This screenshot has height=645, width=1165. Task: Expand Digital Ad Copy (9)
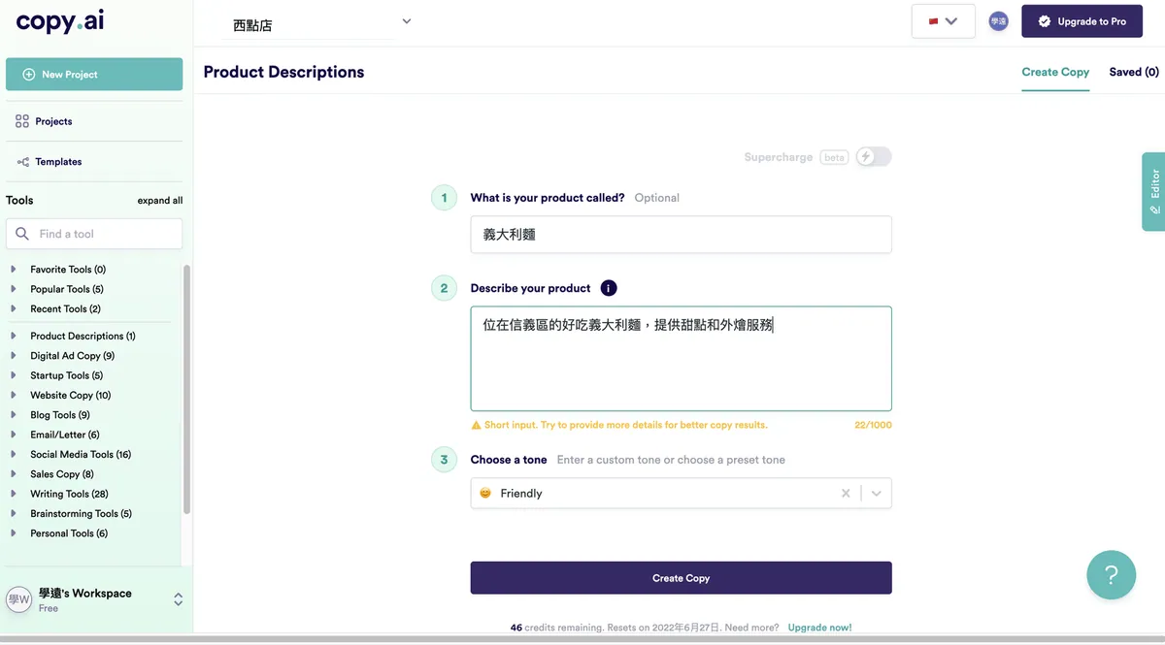tap(72, 356)
